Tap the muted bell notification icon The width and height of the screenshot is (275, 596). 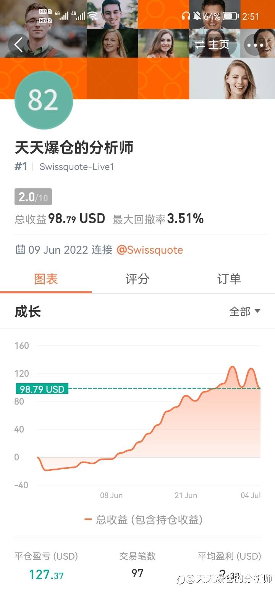[x=197, y=16]
